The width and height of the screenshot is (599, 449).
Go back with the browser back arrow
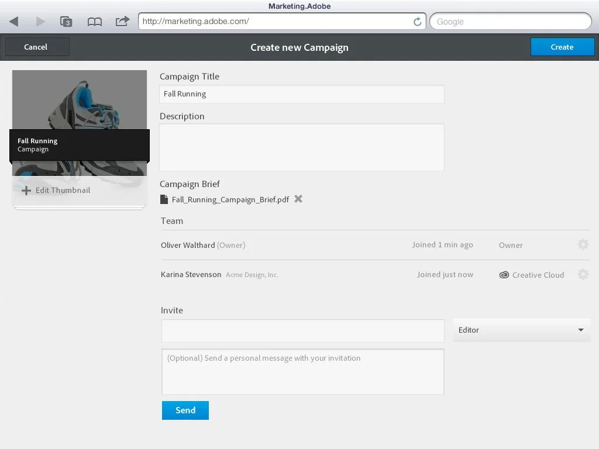[14, 22]
